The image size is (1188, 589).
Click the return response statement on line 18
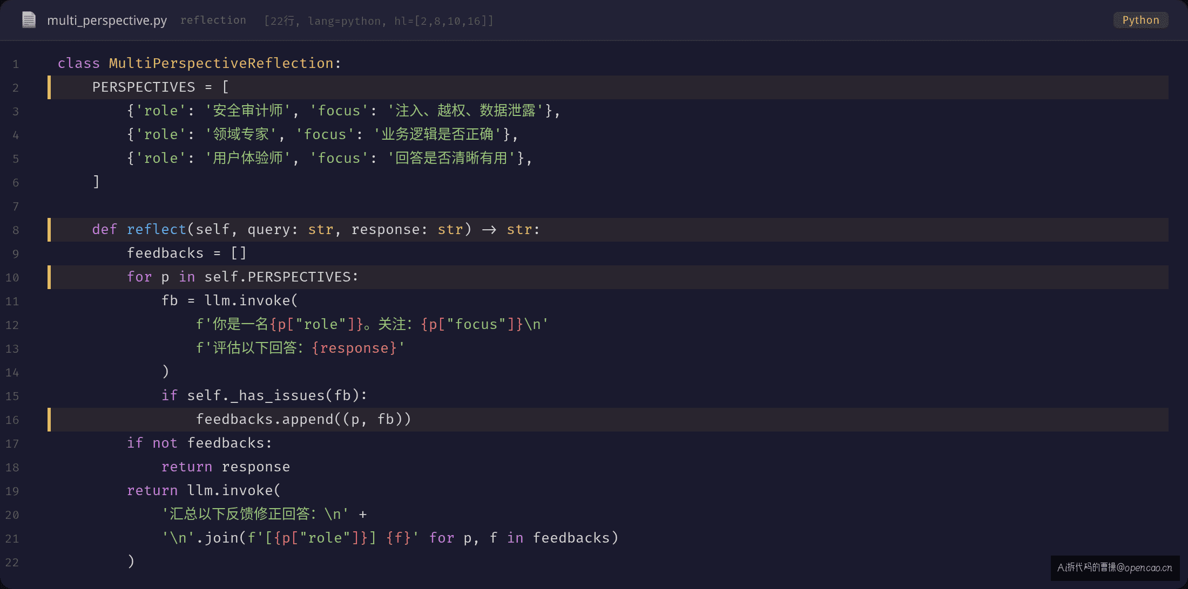[226, 467]
